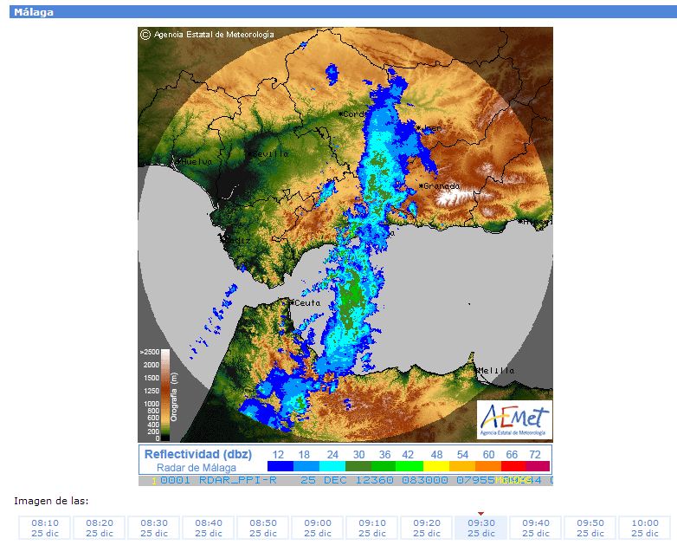Show the 08:30 25 dic image
This screenshot has width=677, height=545.
pos(154,528)
